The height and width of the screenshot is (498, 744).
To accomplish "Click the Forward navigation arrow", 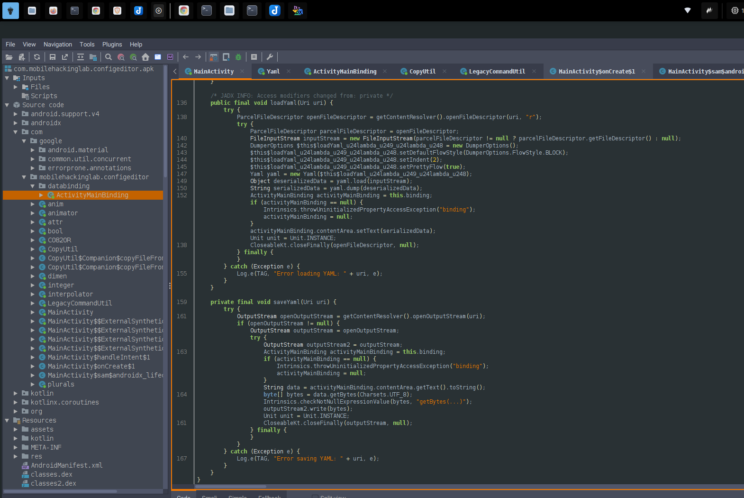I will pyautogui.click(x=198, y=57).
